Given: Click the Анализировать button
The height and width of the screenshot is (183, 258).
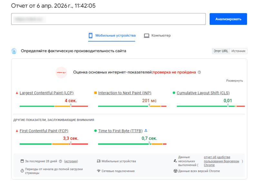Looking at the screenshot, I should pos(228,19).
